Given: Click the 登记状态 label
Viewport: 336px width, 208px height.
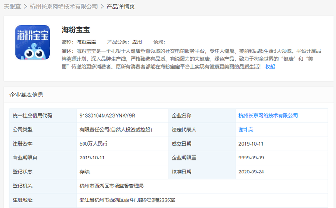Looking at the screenshot, I should click(22, 172).
